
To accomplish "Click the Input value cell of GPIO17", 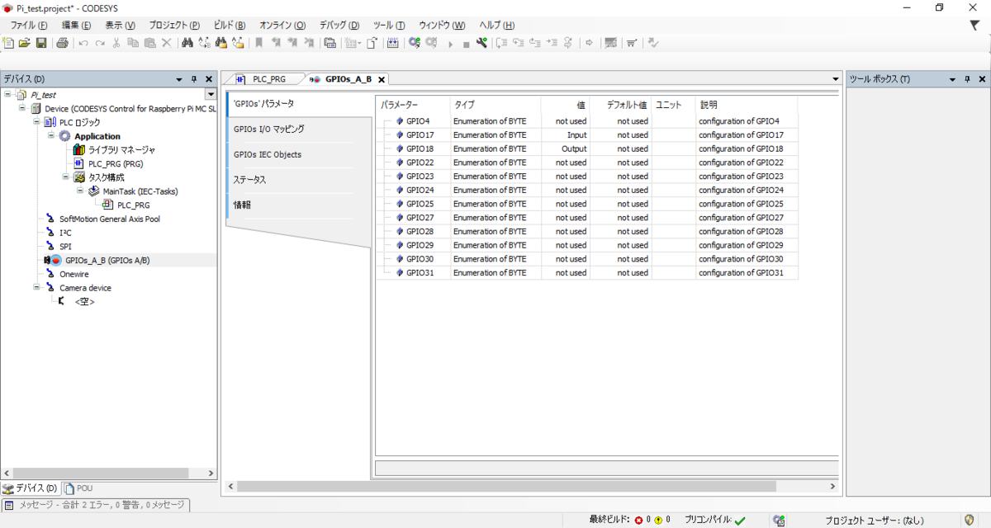I will pyautogui.click(x=566, y=135).
